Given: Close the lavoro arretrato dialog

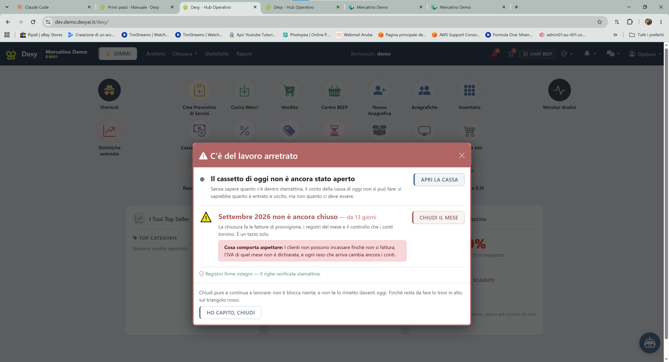Looking at the screenshot, I should tap(462, 156).
